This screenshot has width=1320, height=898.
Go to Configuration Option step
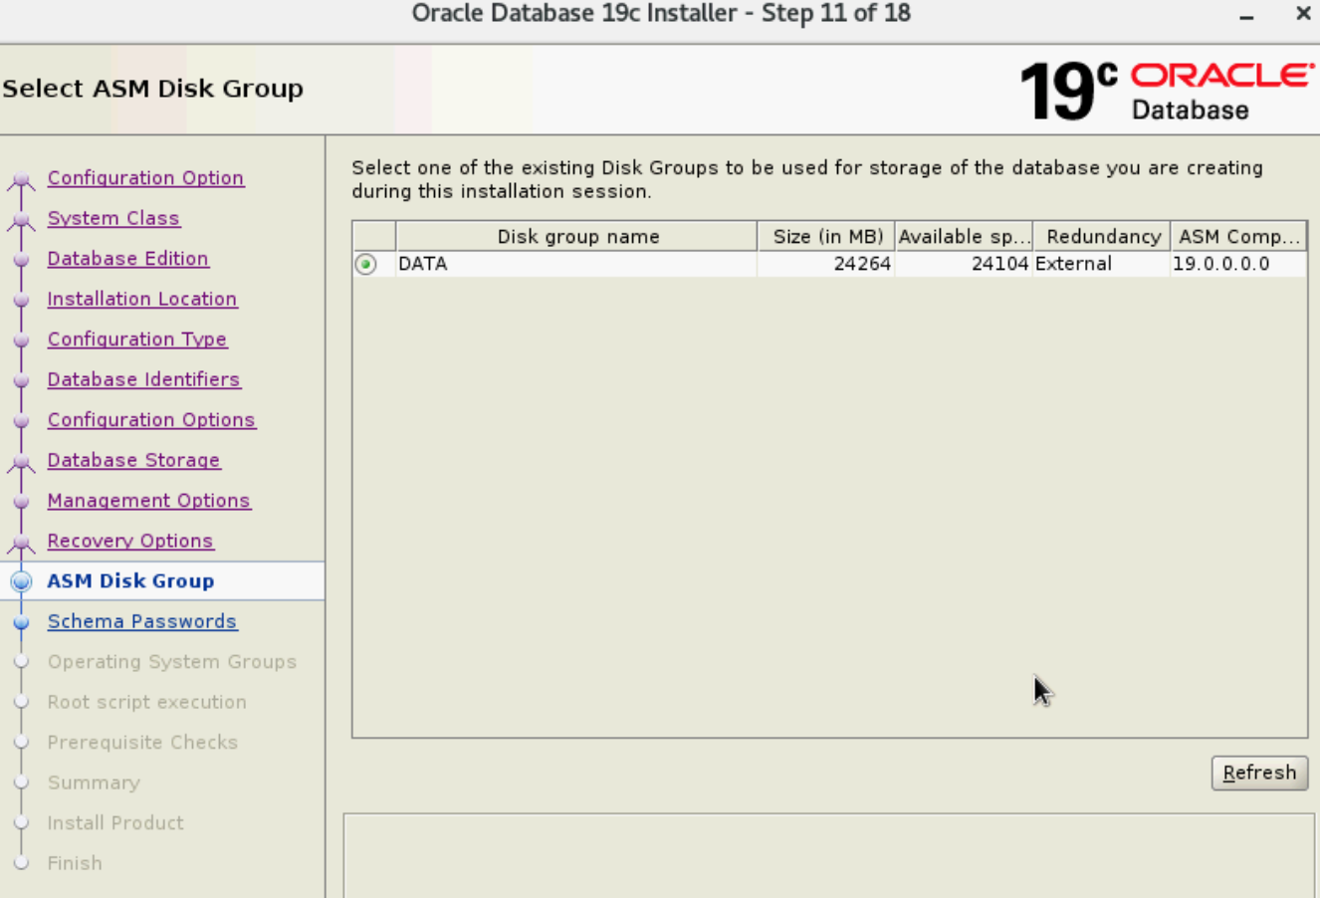pos(145,177)
